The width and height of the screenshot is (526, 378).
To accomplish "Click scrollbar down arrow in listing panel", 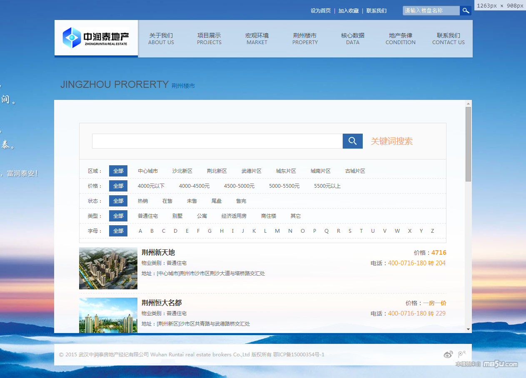I will point(469,329).
